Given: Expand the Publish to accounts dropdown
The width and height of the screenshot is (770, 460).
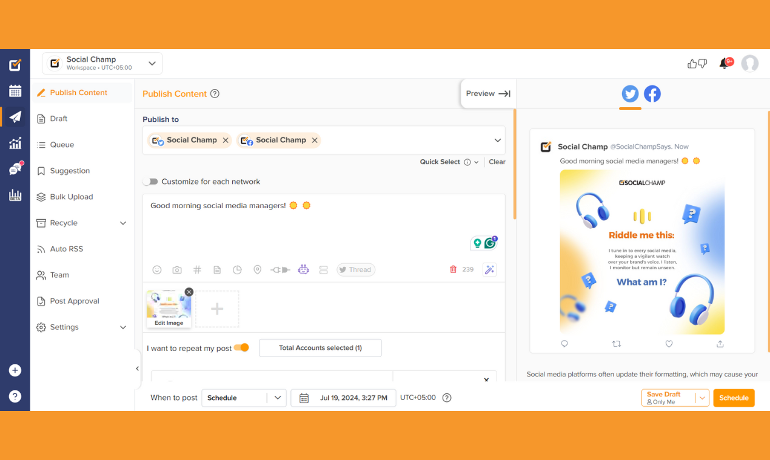Looking at the screenshot, I should [497, 140].
